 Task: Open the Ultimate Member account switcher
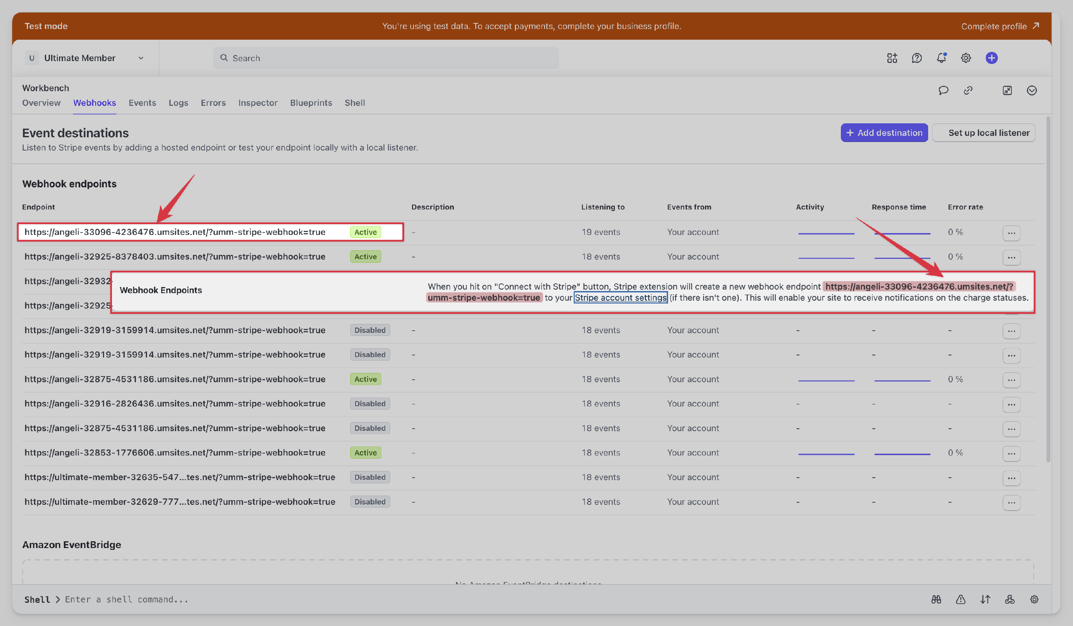pyautogui.click(x=85, y=58)
